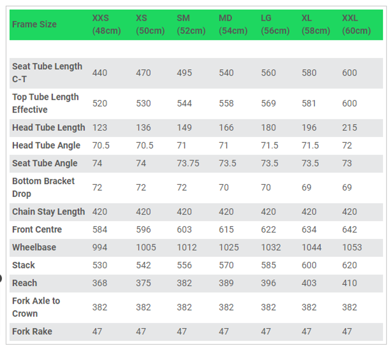This screenshot has height=353, width=390.
Task: Select the Head Tube Length value 166
Action: (x=226, y=128)
